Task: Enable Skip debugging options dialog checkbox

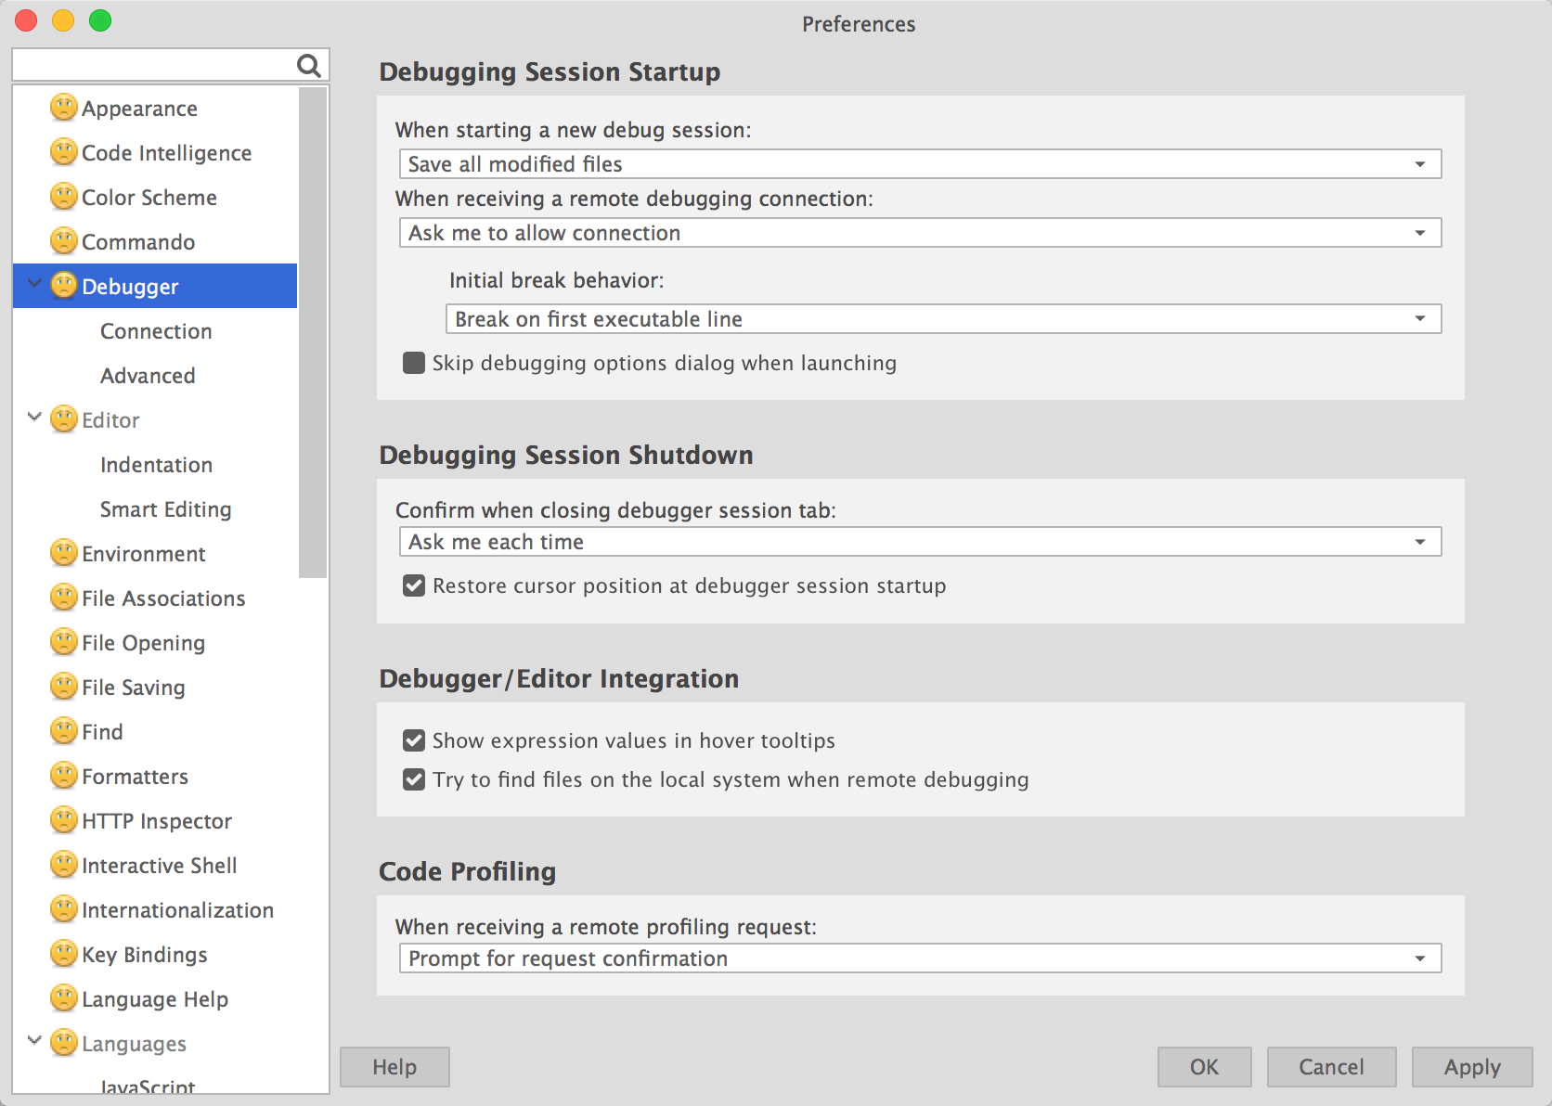Action: (414, 363)
